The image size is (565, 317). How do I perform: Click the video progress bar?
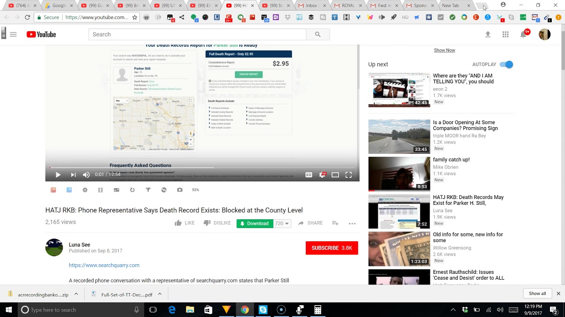click(202, 167)
